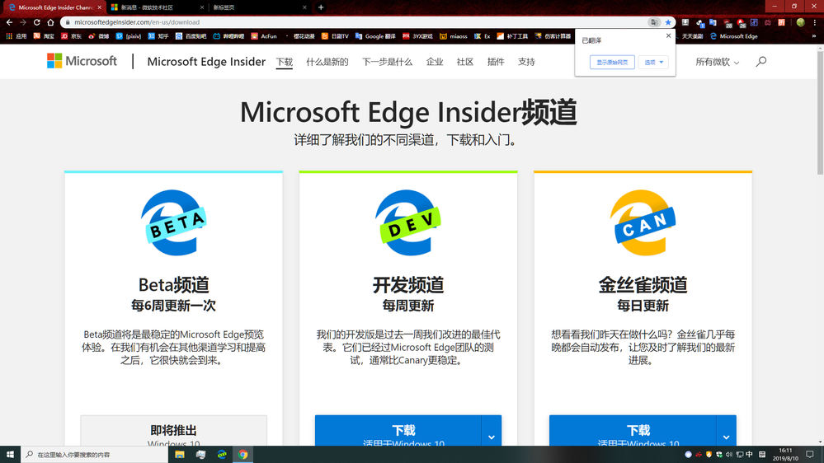The image size is (824, 463).
Task: Open the 百度贴吧 bookmark
Action: (191, 36)
